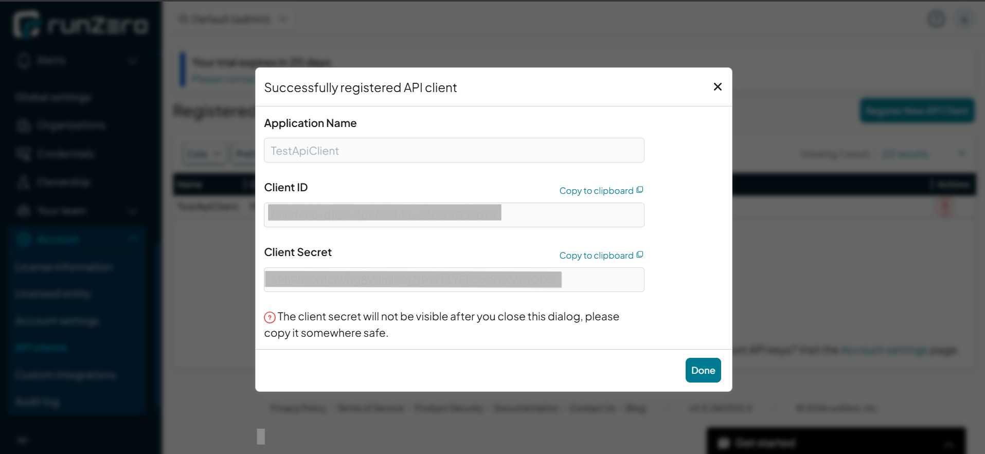
Task: Open the user account icon at top right
Action: point(964,19)
